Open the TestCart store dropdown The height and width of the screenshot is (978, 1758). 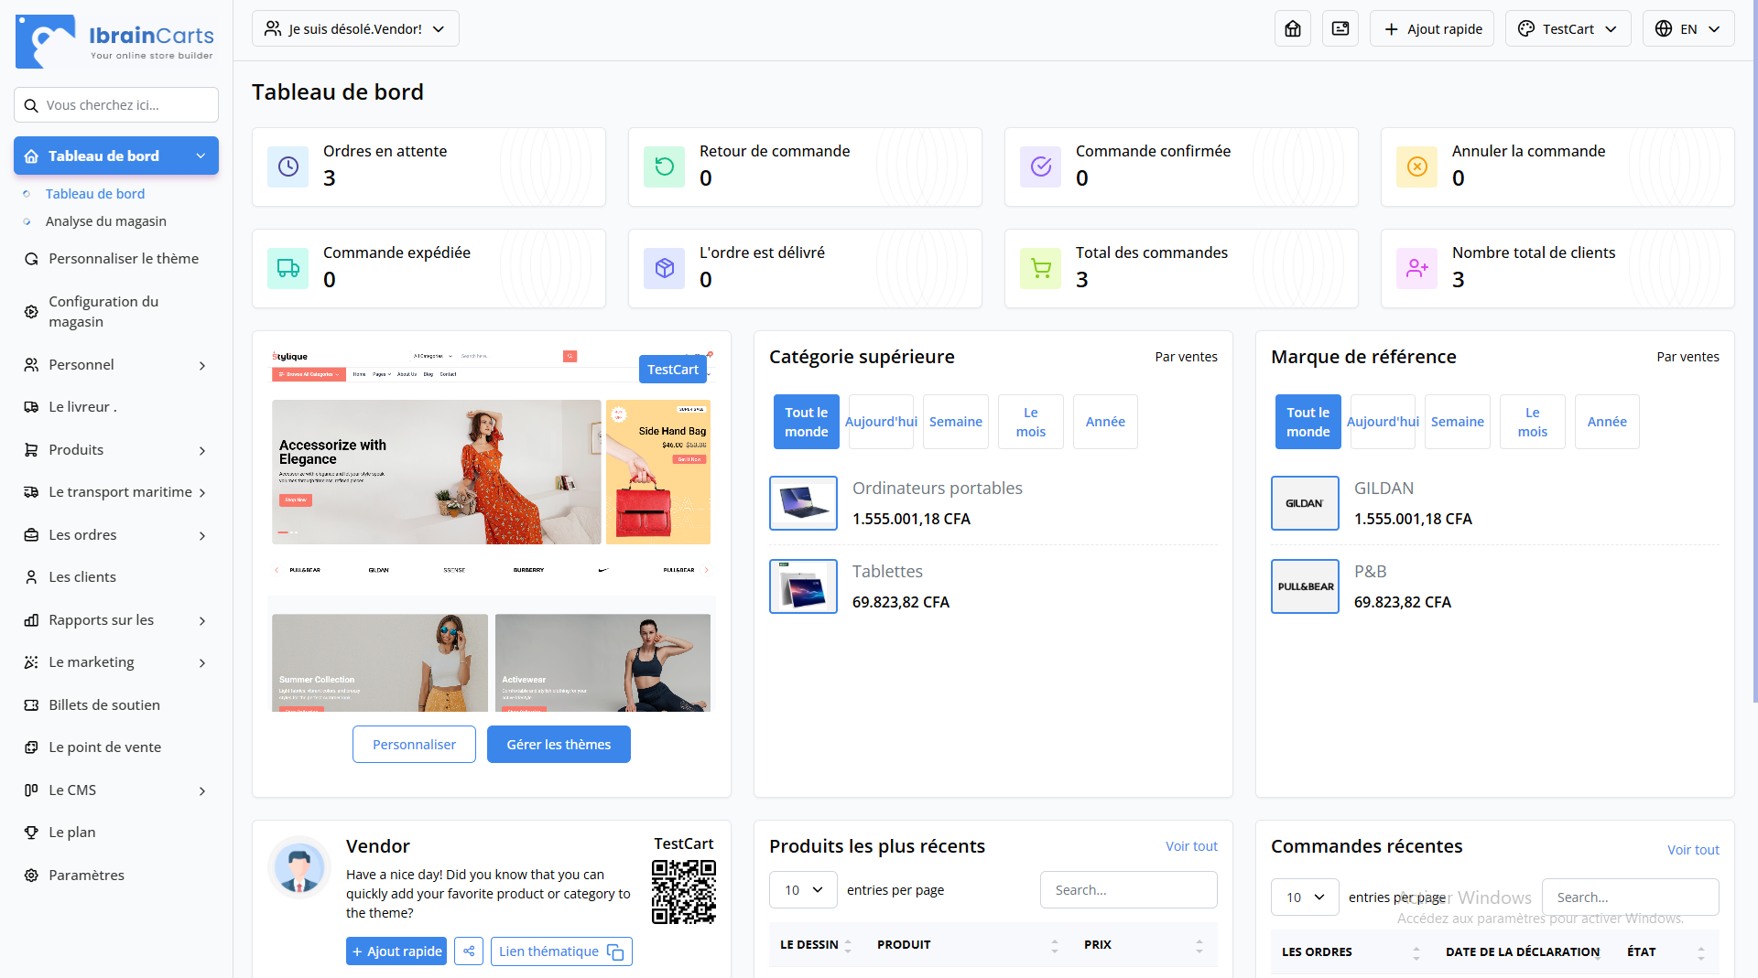1568,29
